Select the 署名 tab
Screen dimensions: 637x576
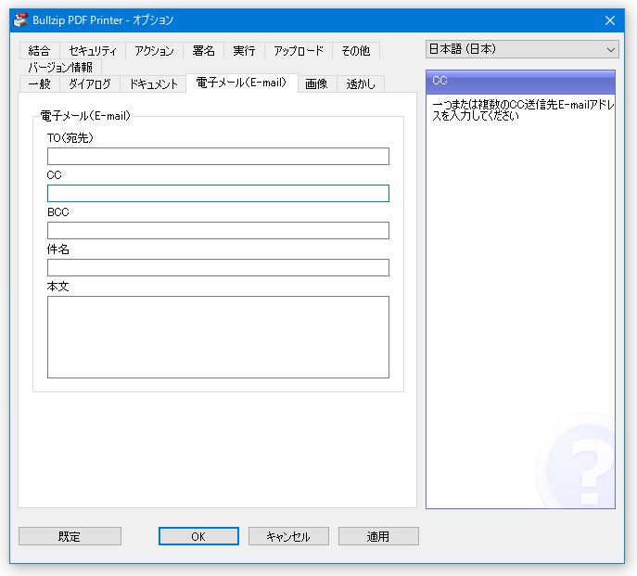click(x=203, y=50)
